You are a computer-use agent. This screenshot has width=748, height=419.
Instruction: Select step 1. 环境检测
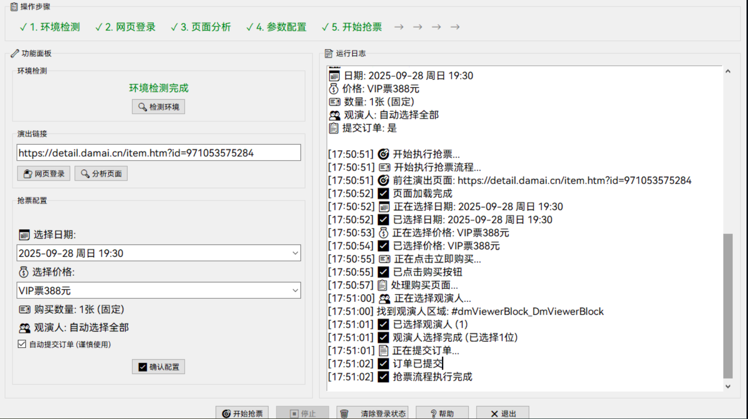tap(50, 27)
